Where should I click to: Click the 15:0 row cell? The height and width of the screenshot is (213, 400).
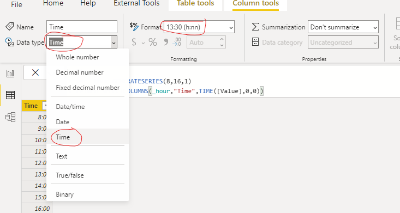[34, 197]
